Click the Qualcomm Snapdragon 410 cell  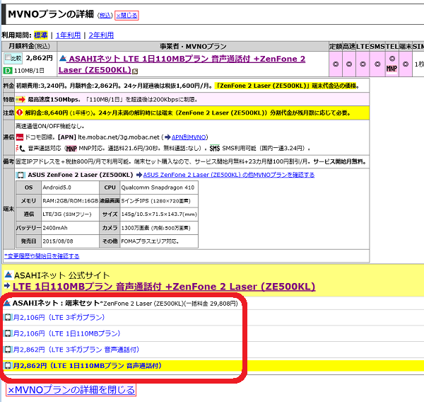click(x=159, y=188)
